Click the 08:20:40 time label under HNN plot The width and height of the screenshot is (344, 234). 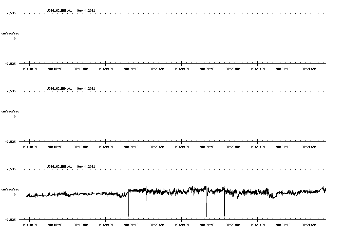tap(207, 147)
